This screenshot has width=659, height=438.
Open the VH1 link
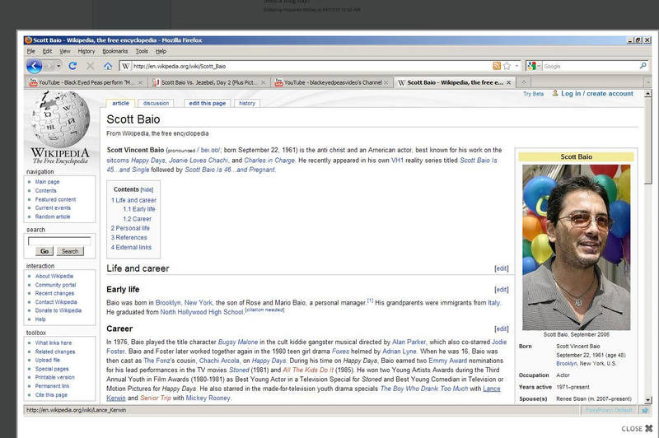[x=397, y=160]
